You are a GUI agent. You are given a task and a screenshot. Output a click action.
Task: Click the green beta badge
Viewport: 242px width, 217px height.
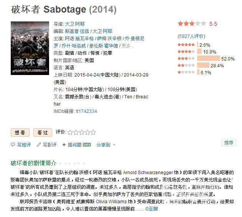[87, 145]
